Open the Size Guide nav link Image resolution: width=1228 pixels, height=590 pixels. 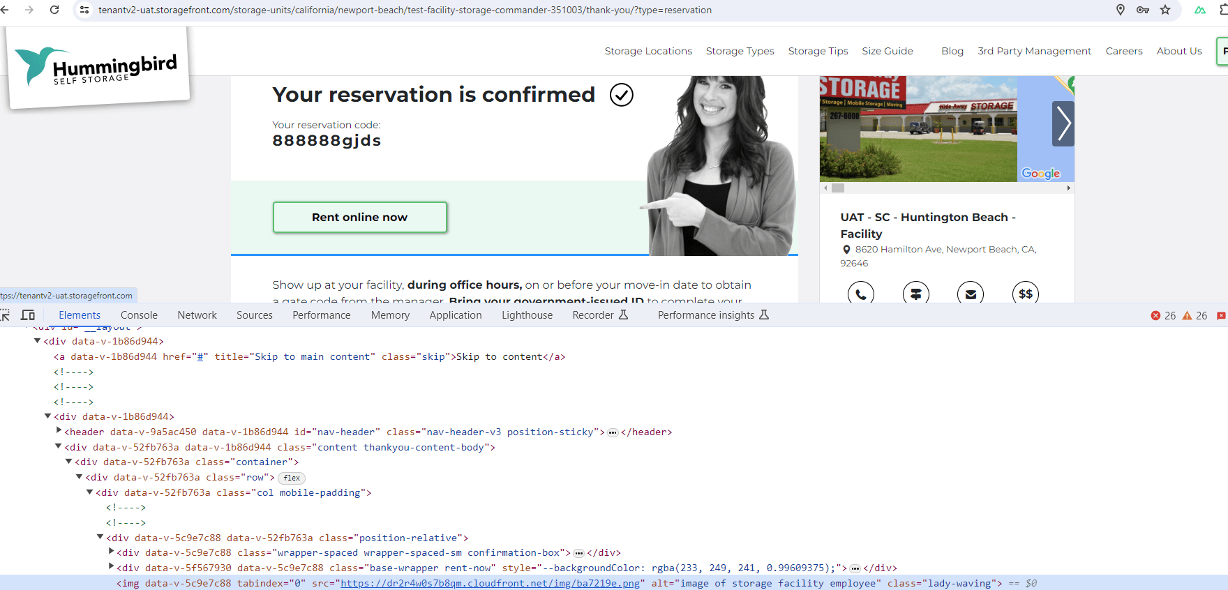click(x=888, y=51)
